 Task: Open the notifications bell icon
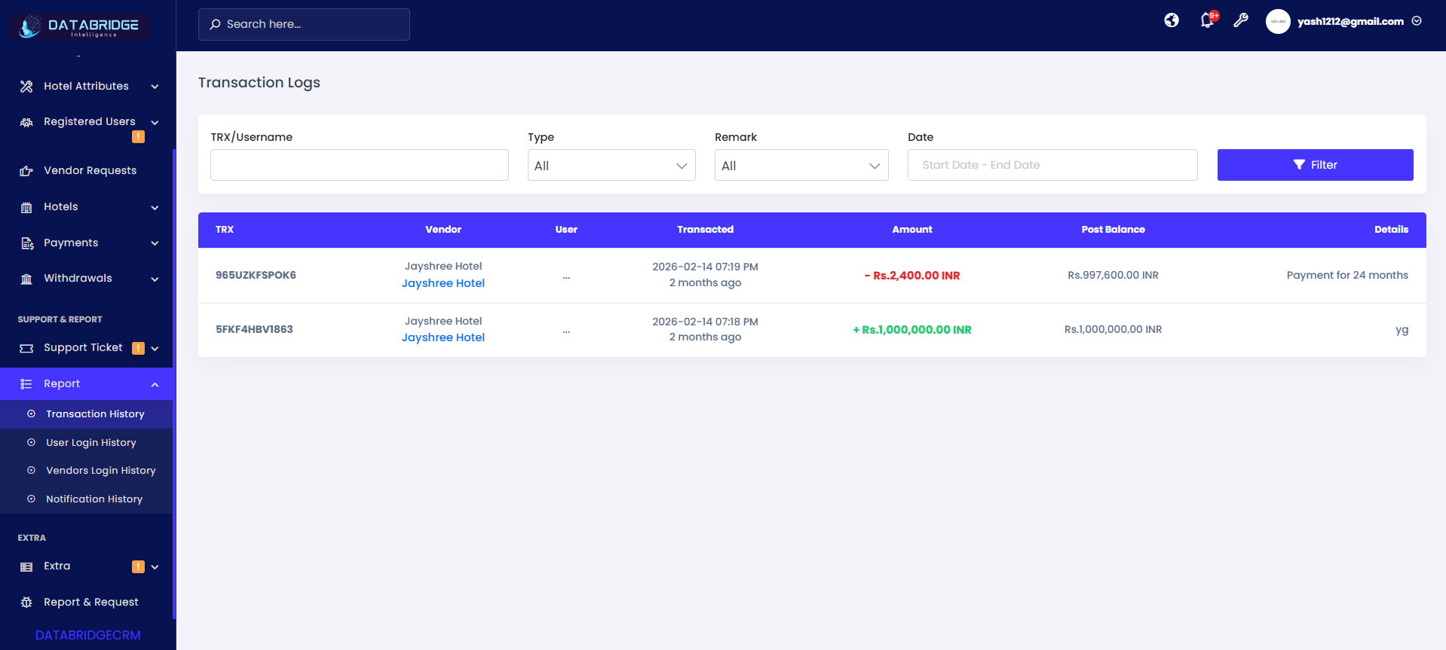coord(1207,20)
